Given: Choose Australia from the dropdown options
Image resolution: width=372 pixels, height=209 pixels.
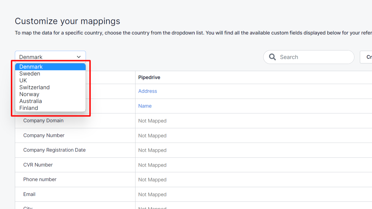Looking at the screenshot, I should coord(30,101).
